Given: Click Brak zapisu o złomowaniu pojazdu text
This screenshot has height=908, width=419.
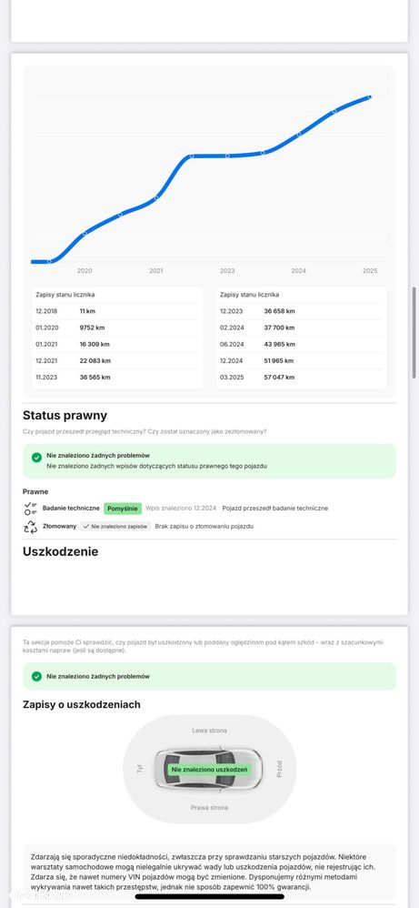Looking at the screenshot, I should [x=205, y=527].
